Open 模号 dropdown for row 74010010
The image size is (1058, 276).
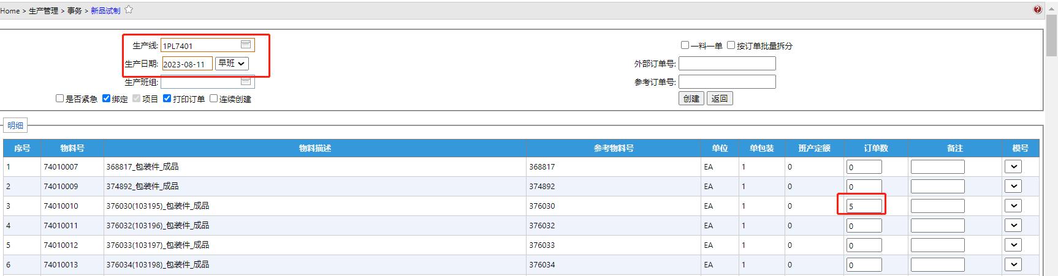point(1013,206)
